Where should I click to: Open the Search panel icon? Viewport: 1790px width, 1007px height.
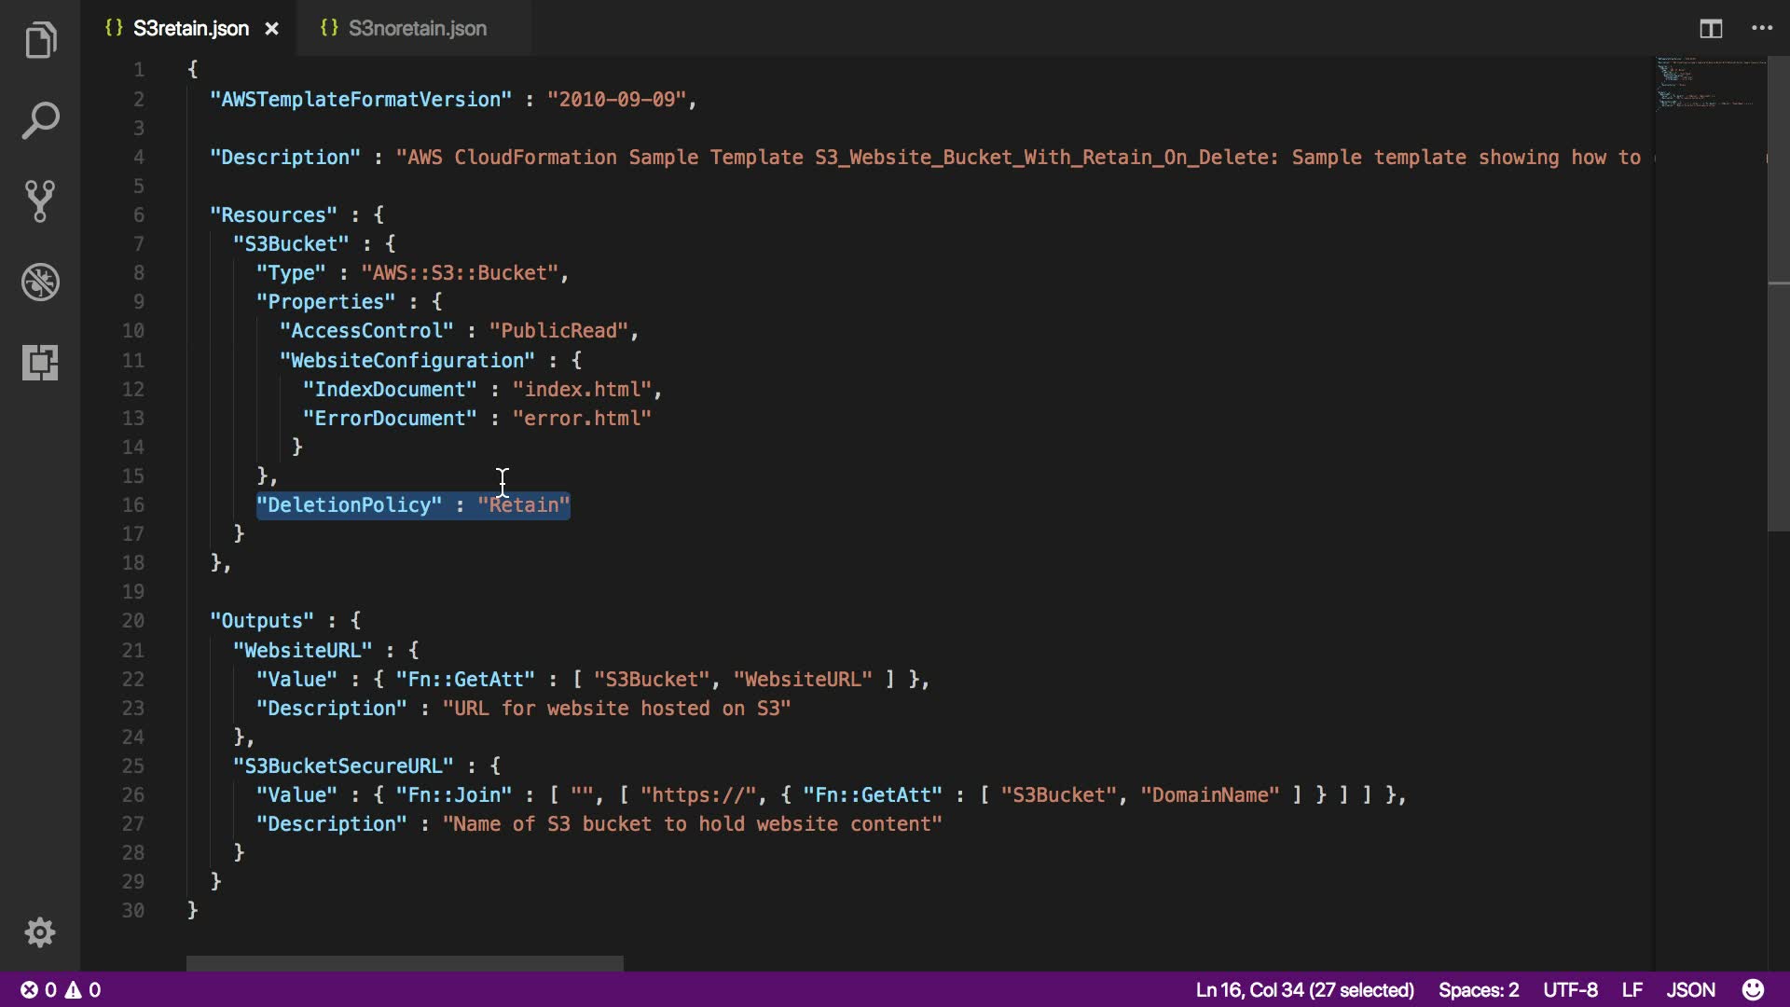(40, 120)
